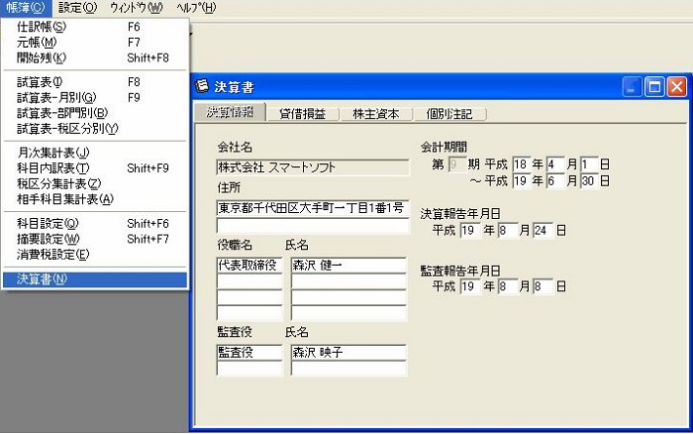Maximize the 決算書 window
The width and height of the screenshot is (693, 434).
[x=654, y=87]
